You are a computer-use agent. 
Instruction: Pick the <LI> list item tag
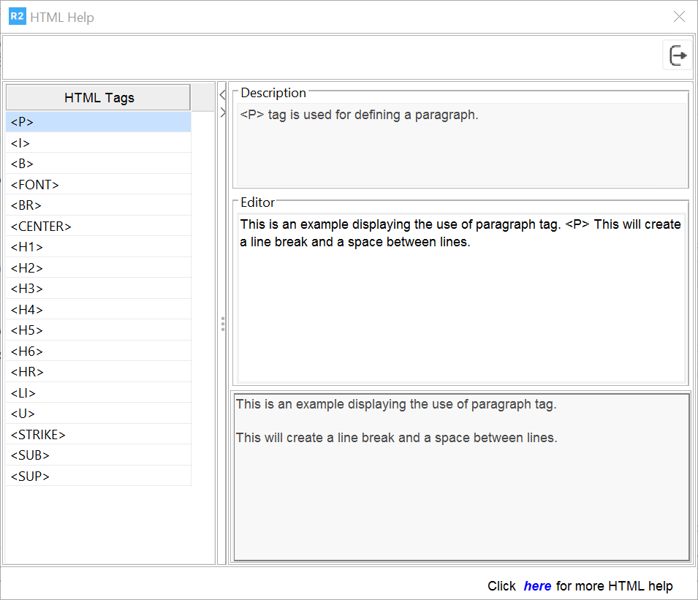pyautogui.click(x=98, y=393)
